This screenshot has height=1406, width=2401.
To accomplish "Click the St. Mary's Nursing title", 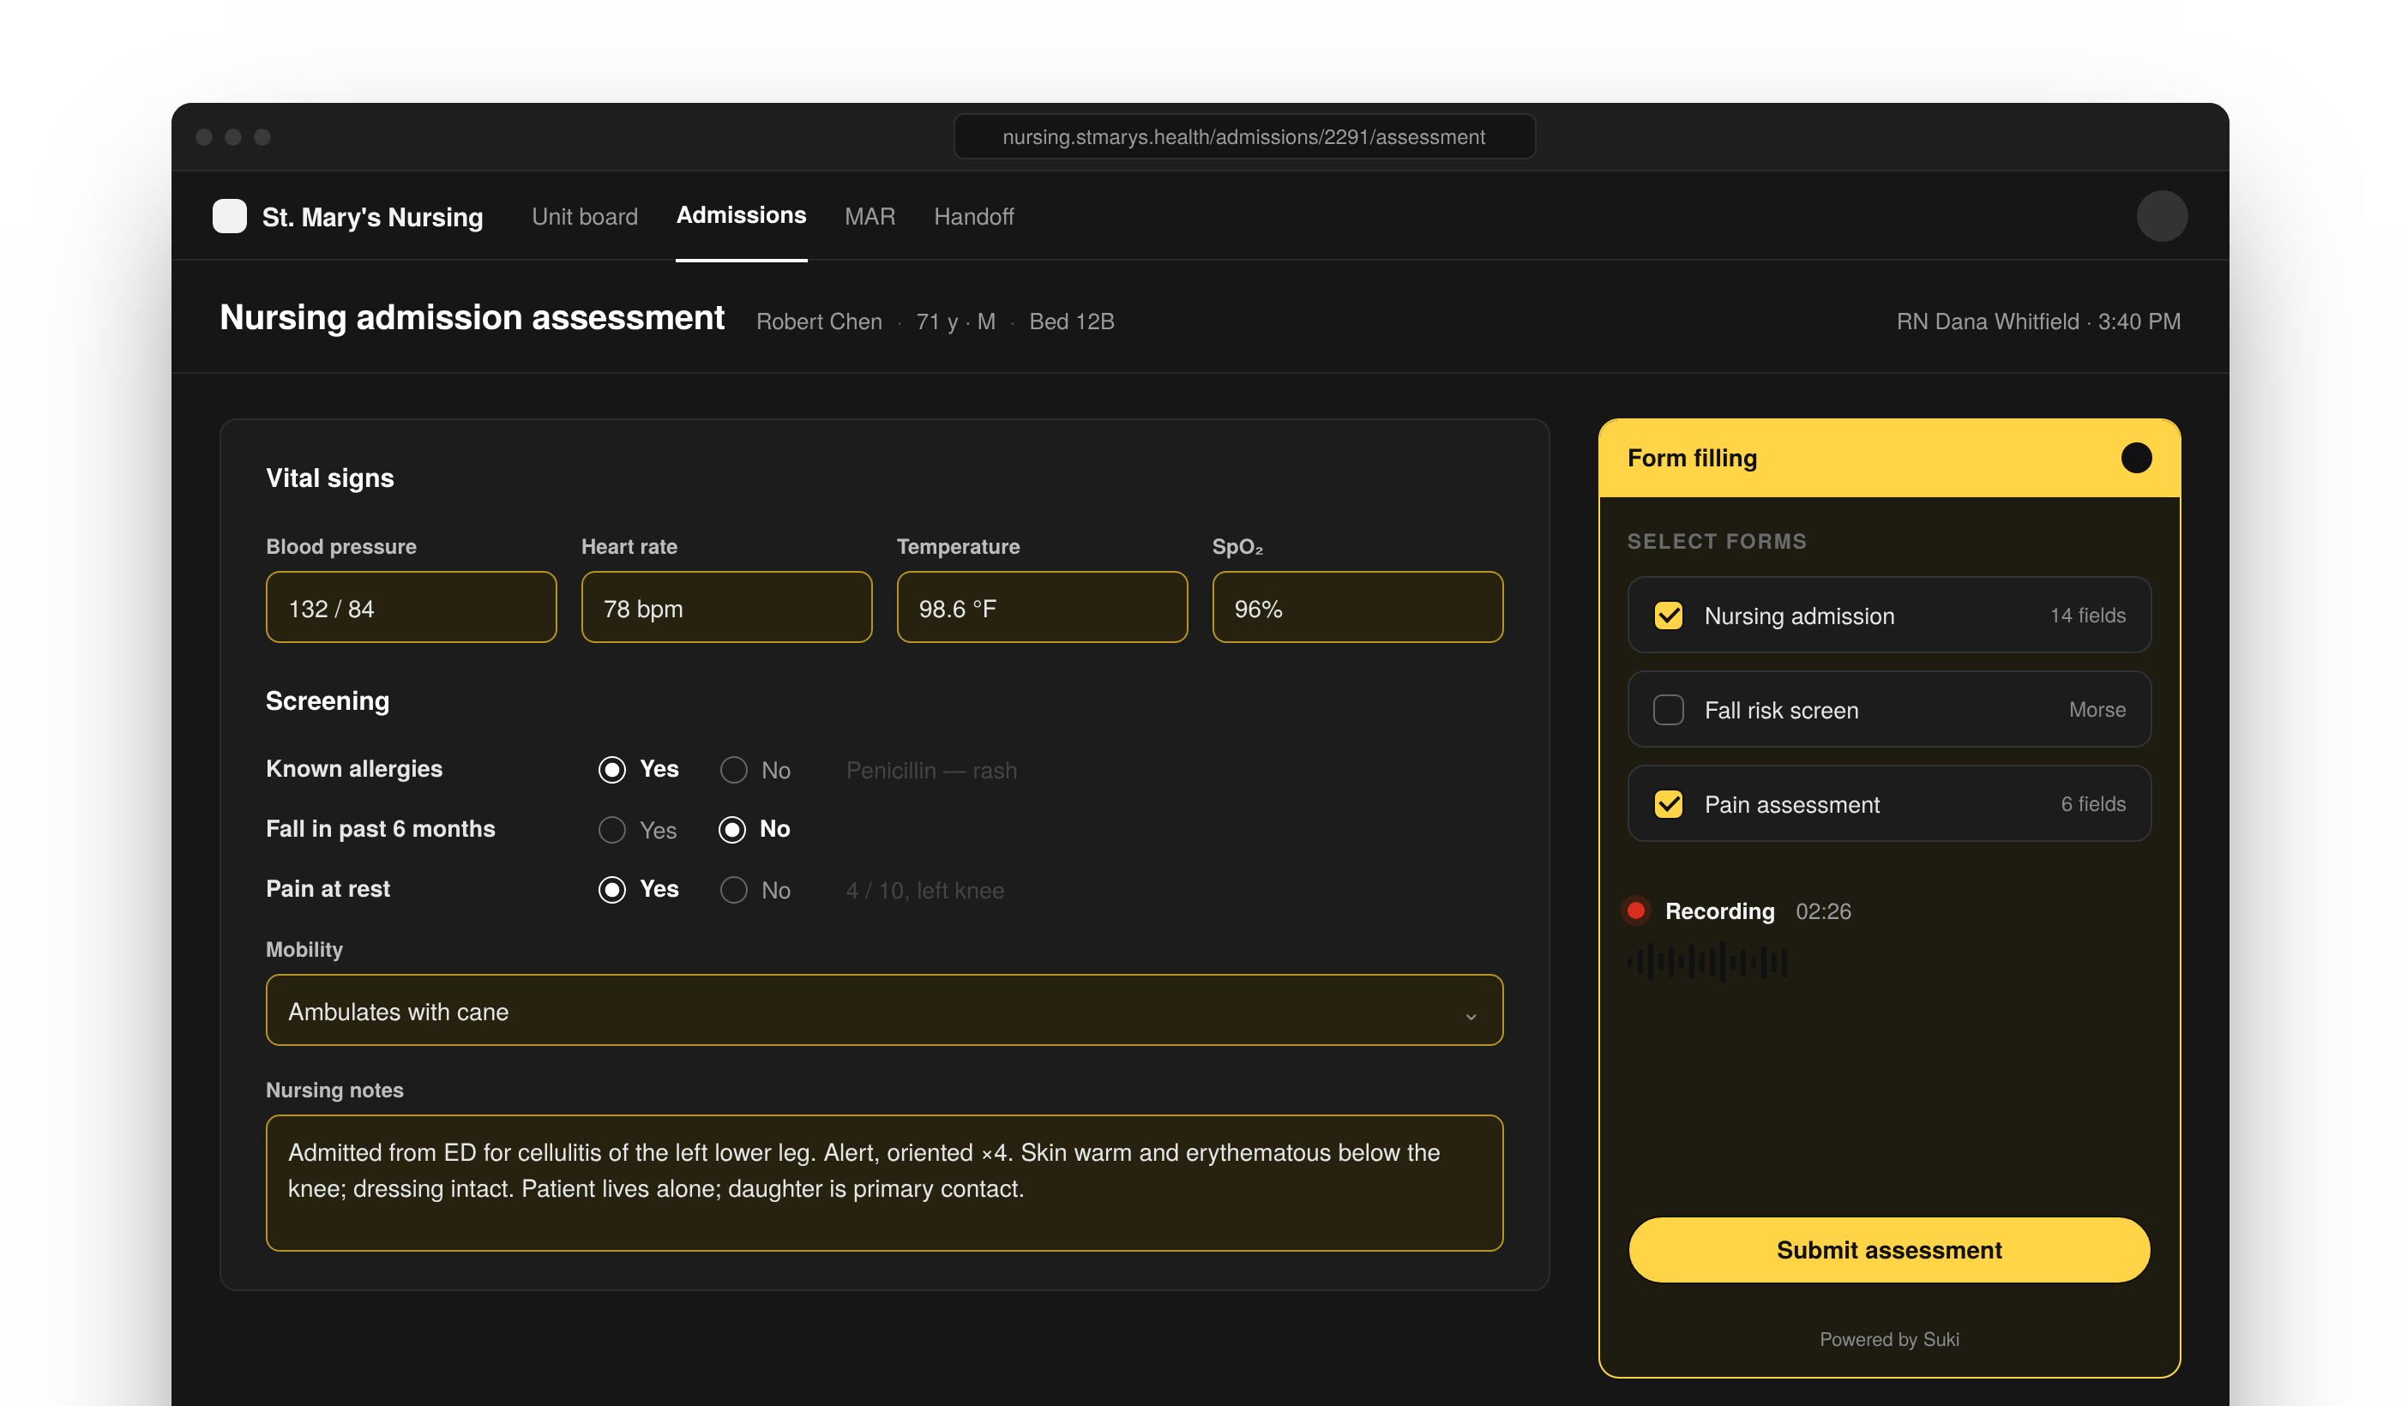I will coord(372,217).
